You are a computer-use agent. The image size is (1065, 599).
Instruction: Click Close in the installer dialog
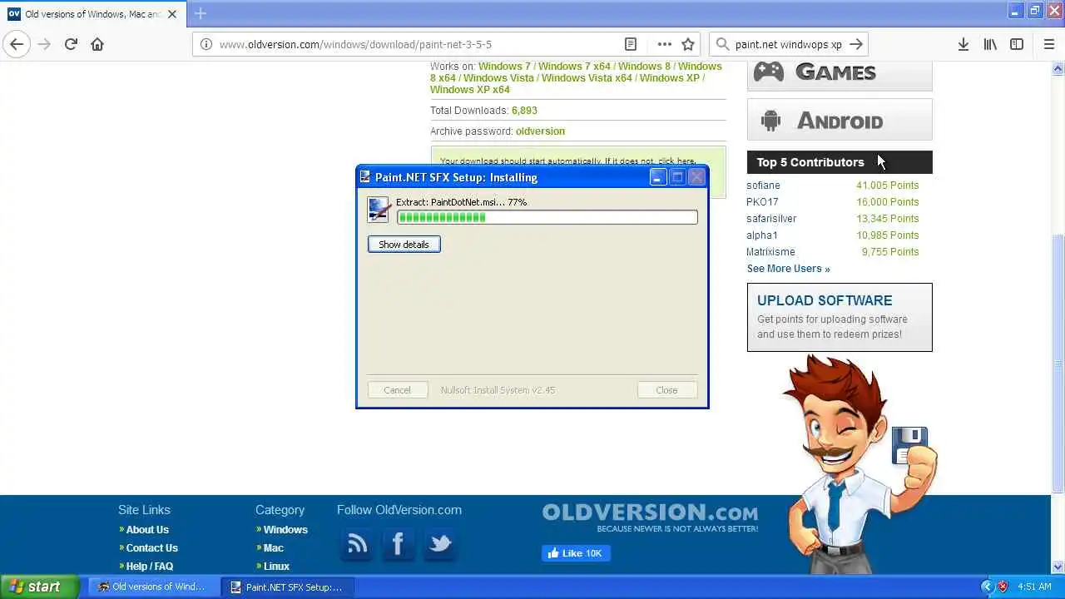click(666, 390)
